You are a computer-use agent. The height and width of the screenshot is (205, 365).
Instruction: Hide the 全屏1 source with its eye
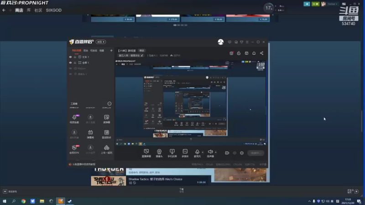click(x=71, y=62)
